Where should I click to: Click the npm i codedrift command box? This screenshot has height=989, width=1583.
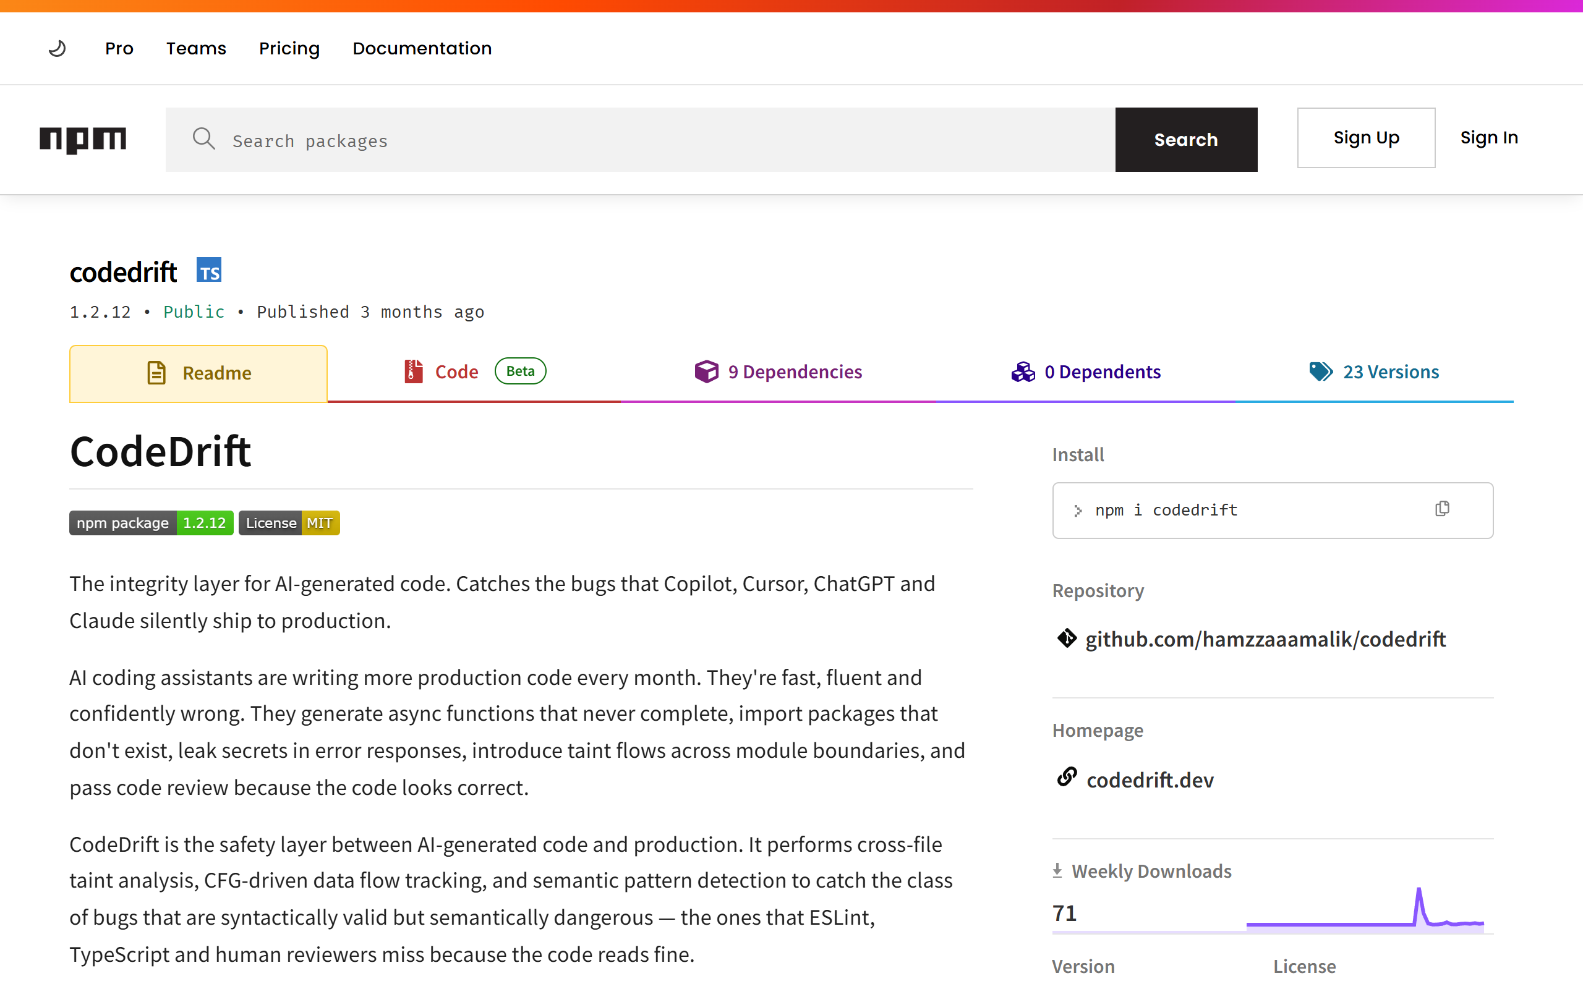1273,510
